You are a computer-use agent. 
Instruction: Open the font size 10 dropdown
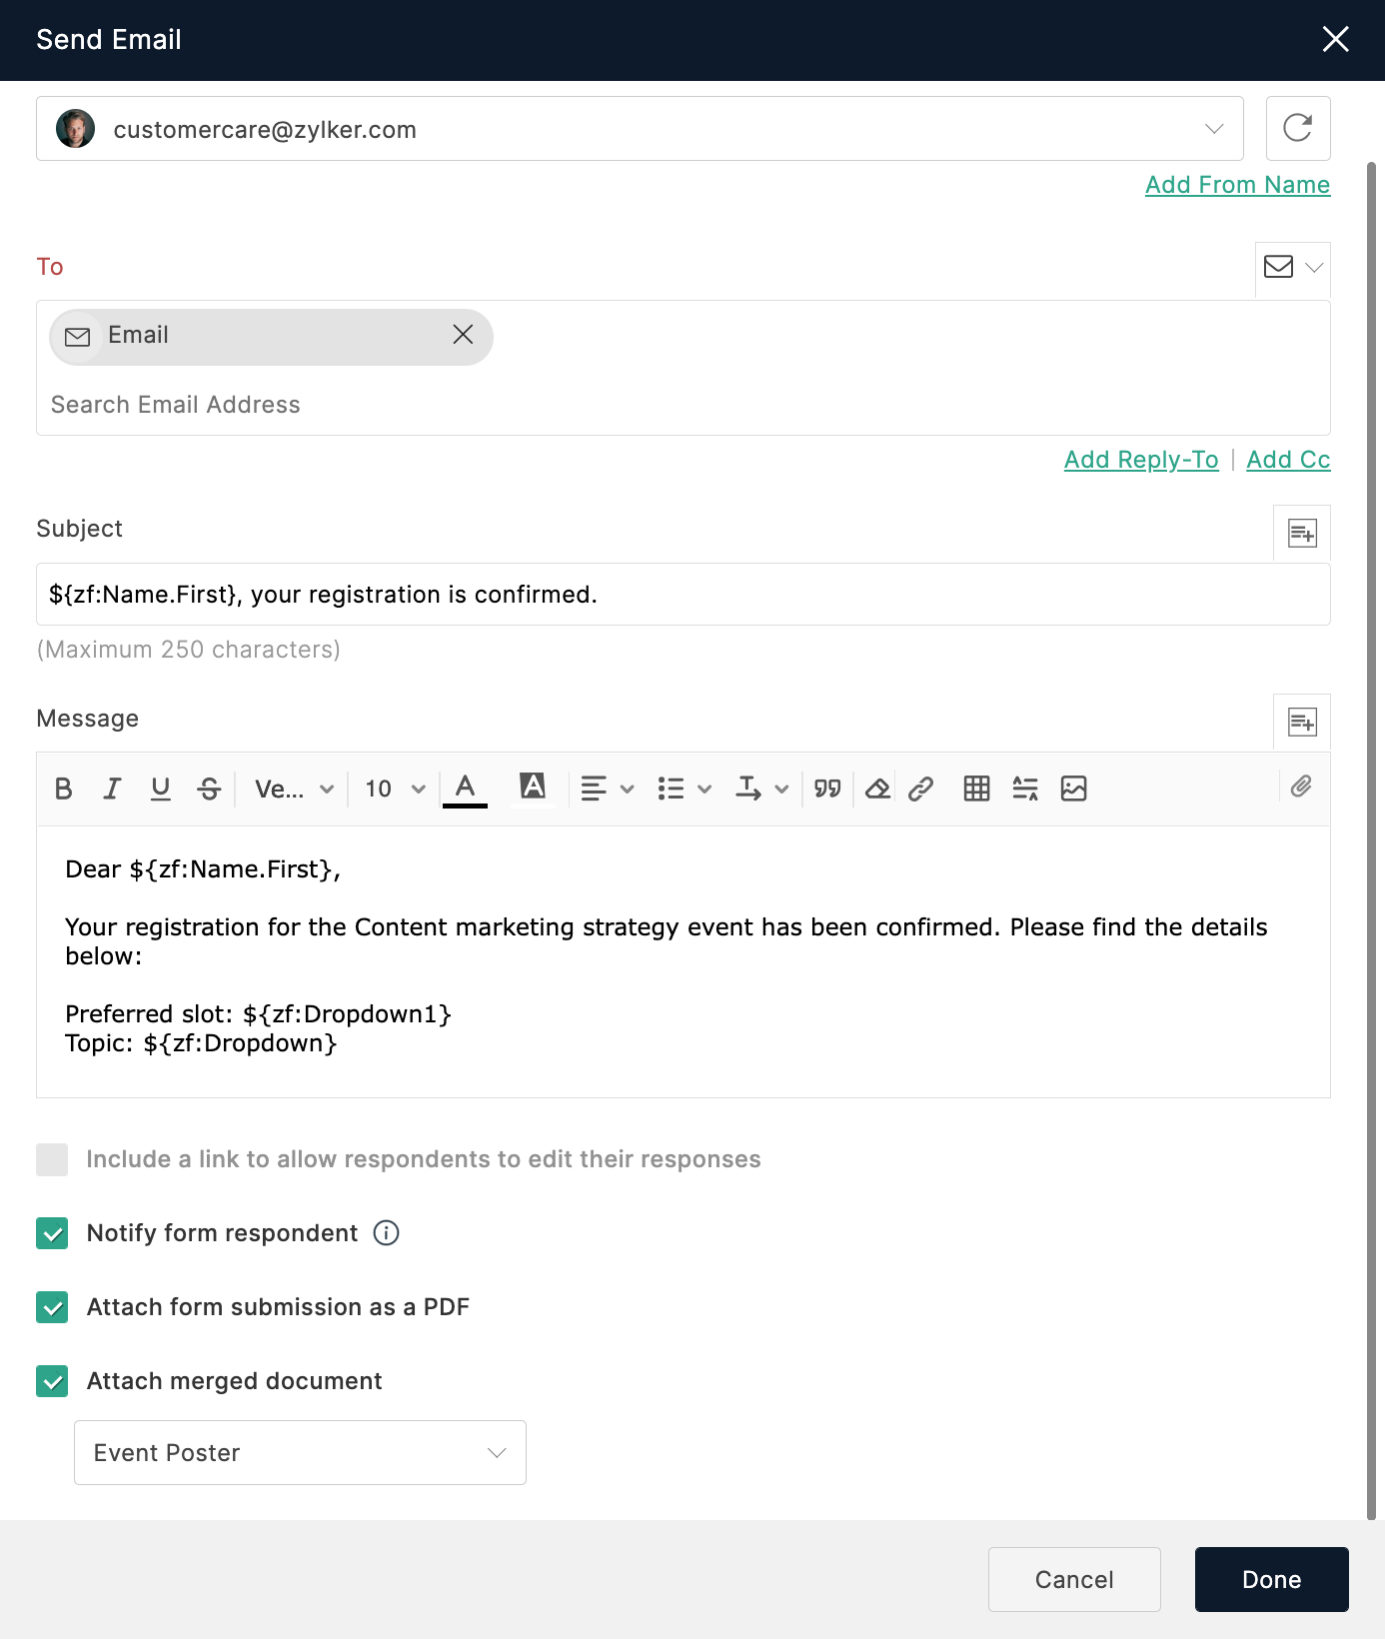tap(396, 790)
